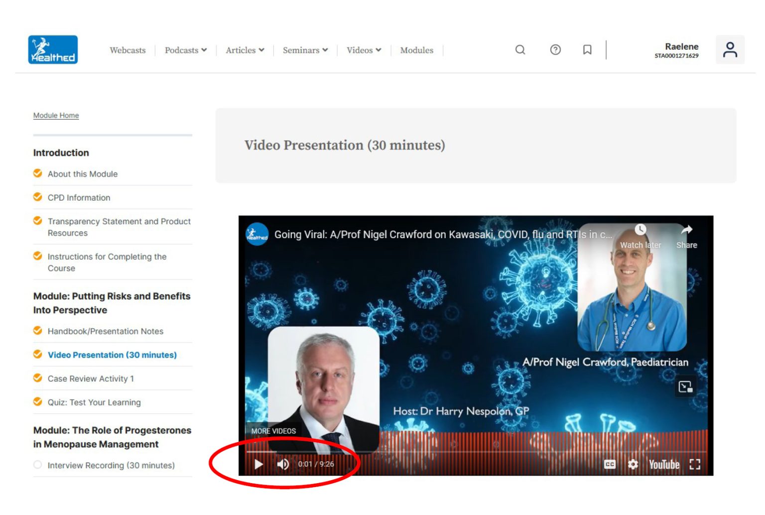The width and height of the screenshot is (765, 515).
Task: Click the bookmark icon in header
Action: (587, 50)
